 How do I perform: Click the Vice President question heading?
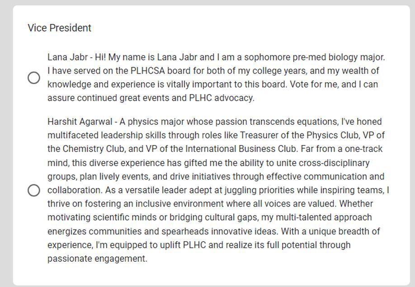(59, 28)
